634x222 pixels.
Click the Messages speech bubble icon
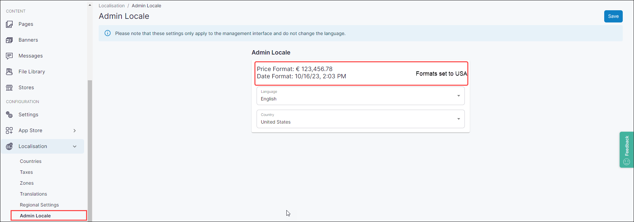click(9, 56)
